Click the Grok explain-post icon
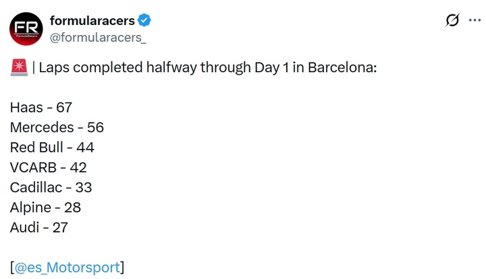The image size is (486, 279). (x=453, y=21)
